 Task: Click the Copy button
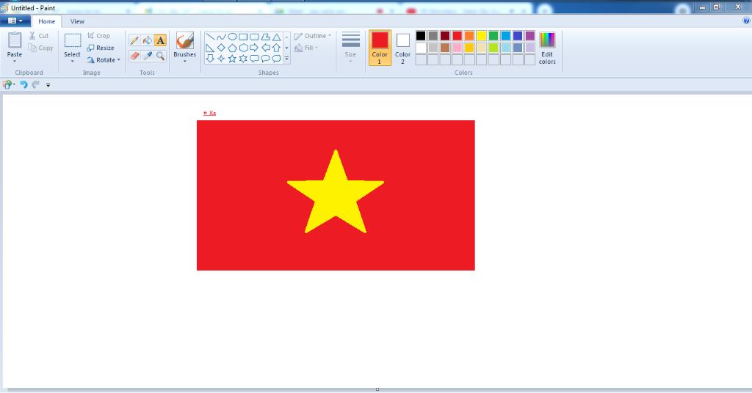40,48
